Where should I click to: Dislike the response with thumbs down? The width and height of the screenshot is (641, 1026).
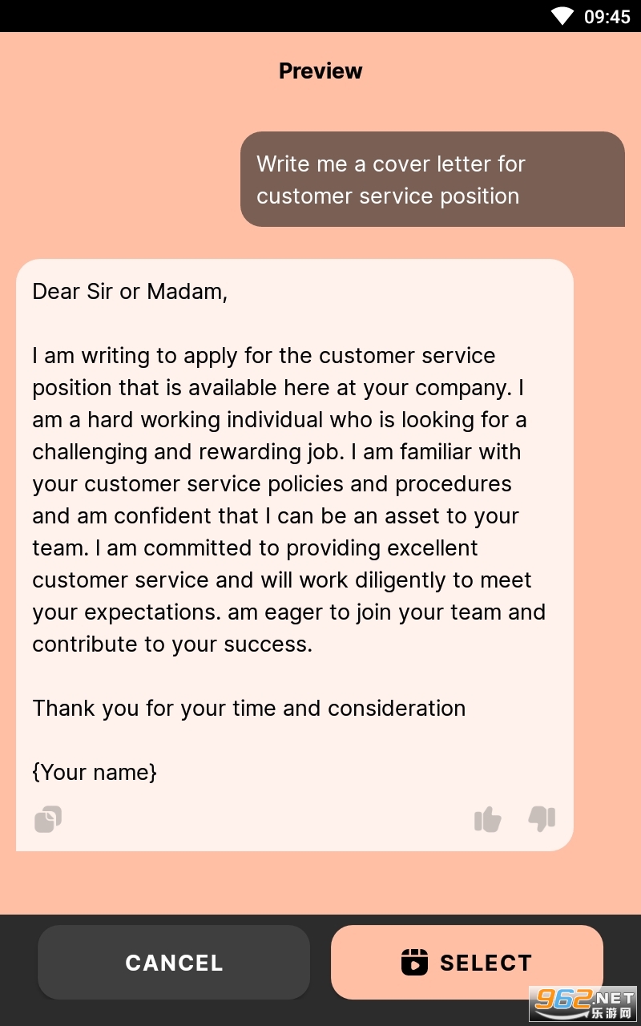click(542, 818)
